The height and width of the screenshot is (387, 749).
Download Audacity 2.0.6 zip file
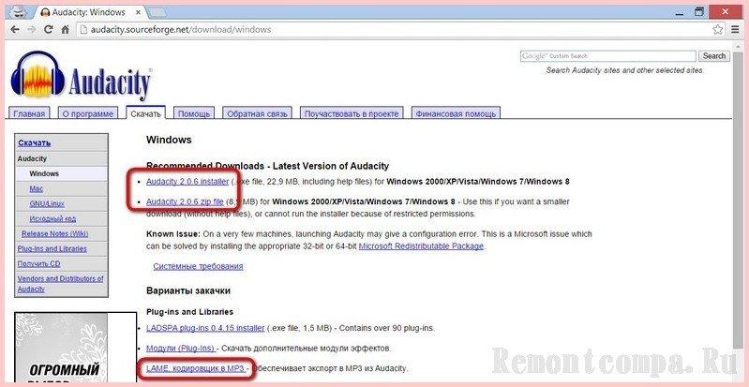click(x=185, y=201)
